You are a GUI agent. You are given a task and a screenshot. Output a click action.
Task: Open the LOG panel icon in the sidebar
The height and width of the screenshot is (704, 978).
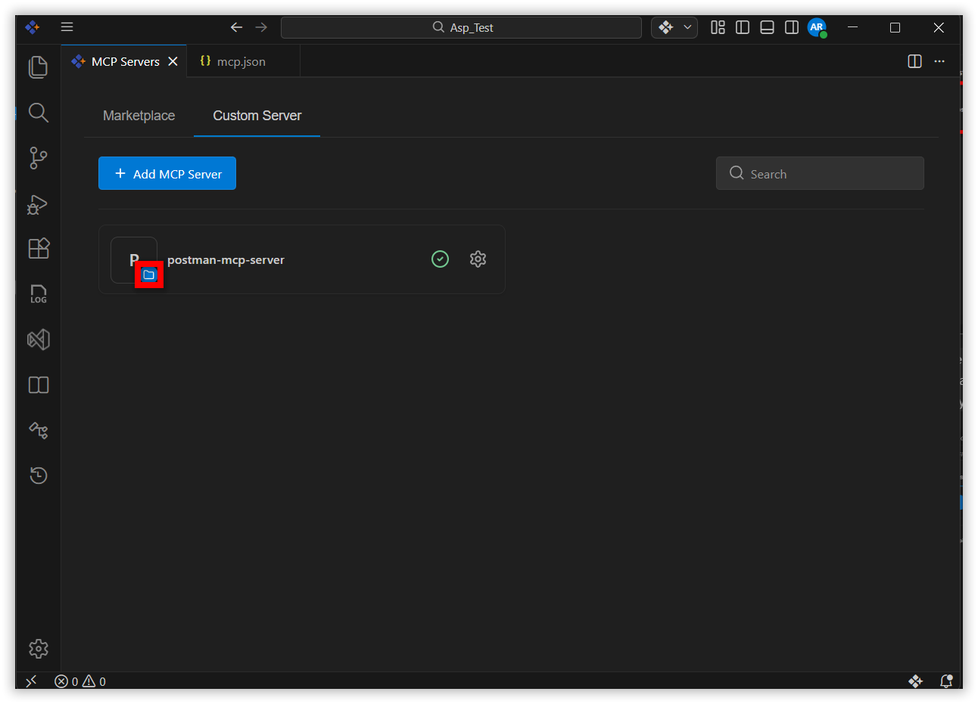(38, 294)
